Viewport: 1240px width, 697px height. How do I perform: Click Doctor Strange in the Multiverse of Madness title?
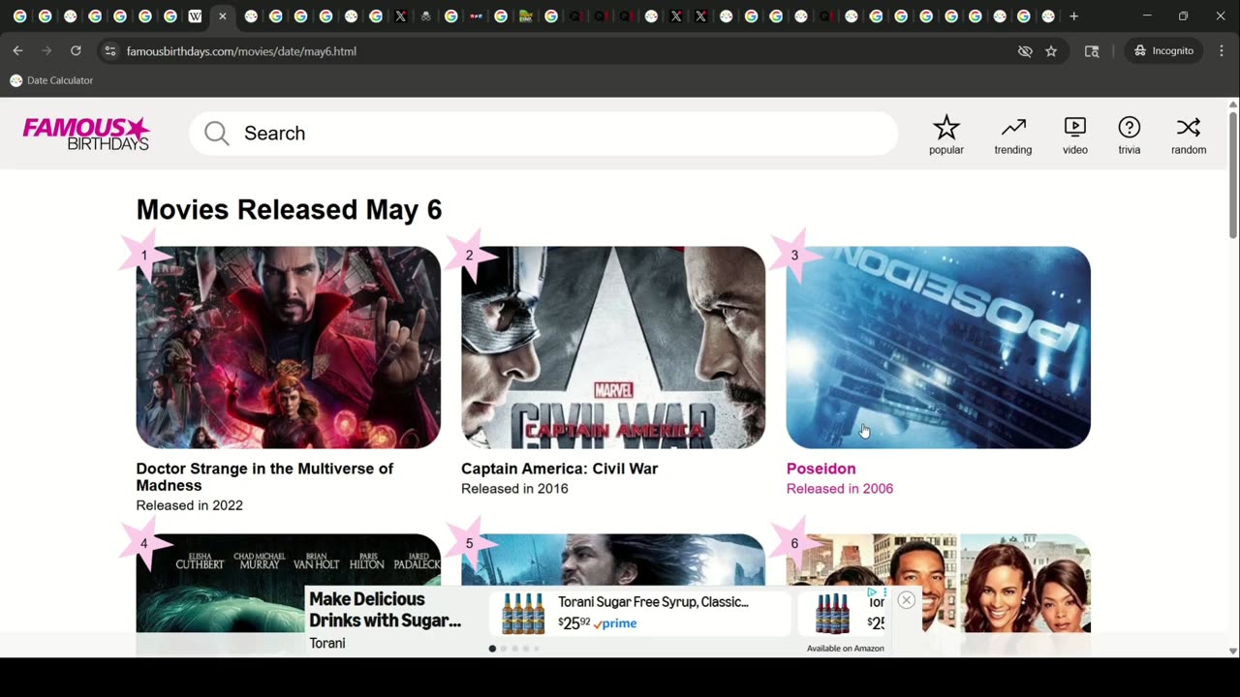coord(264,477)
